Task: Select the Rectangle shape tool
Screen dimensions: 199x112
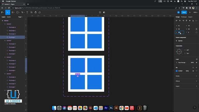Action: click(17, 12)
